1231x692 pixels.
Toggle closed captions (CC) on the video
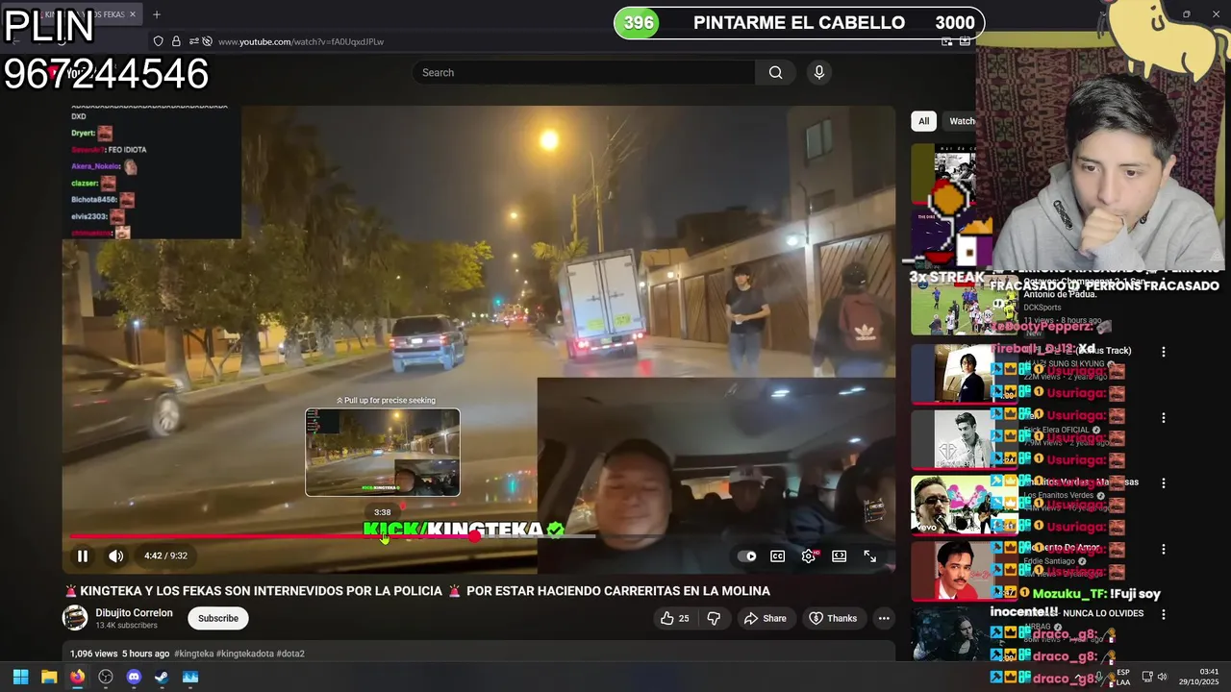[x=777, y=556]
